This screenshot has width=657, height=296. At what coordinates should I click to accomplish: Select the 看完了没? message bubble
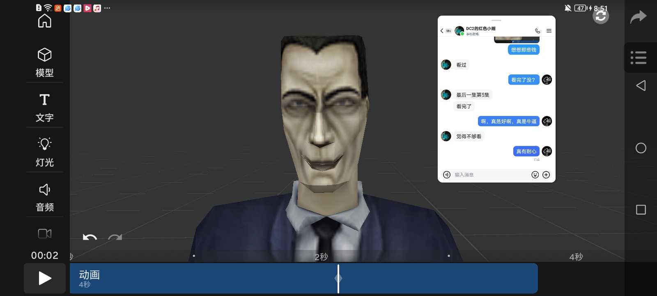[524, 80]
